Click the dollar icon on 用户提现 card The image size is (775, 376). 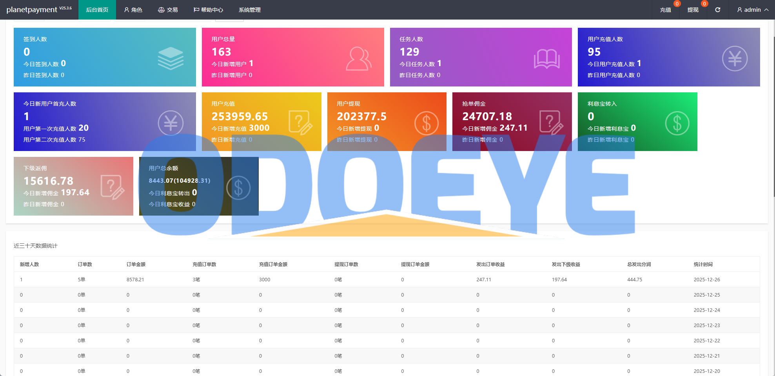[x=426, y=123]
